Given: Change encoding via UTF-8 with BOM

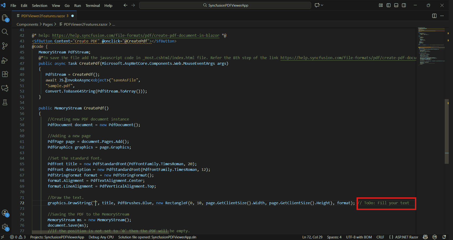Looking at the screenshot, I should [359, 237].
